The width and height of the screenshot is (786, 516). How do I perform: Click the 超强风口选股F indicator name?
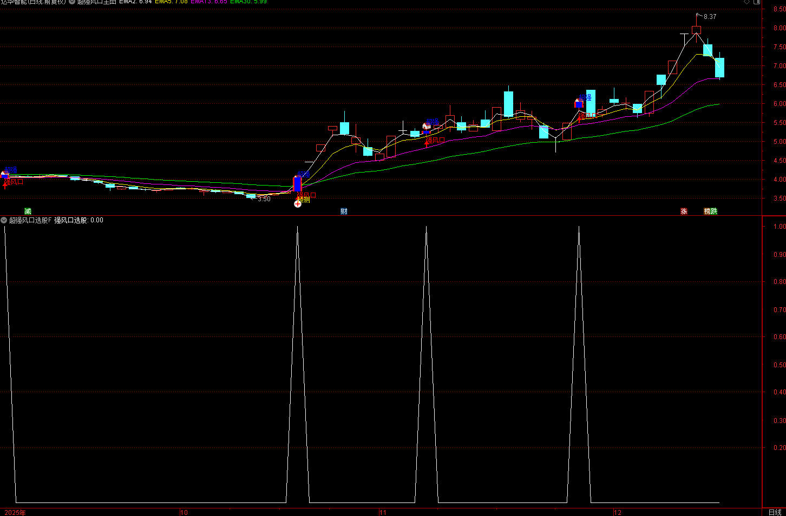[x=30, y=220]
